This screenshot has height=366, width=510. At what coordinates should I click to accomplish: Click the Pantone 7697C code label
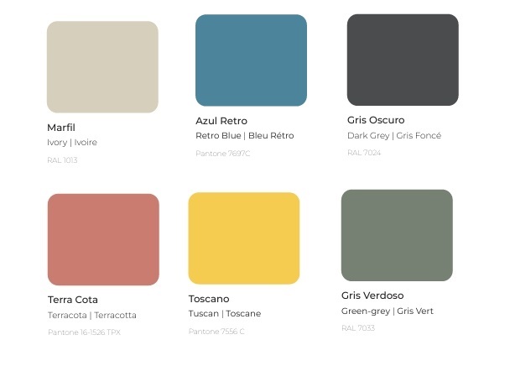pyautogui.click(x=223, y=154)
